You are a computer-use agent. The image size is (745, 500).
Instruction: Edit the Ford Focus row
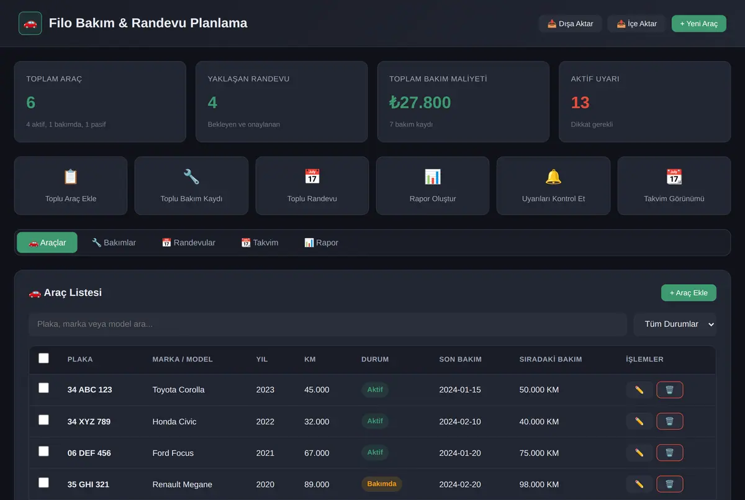(x=639, y=453)
